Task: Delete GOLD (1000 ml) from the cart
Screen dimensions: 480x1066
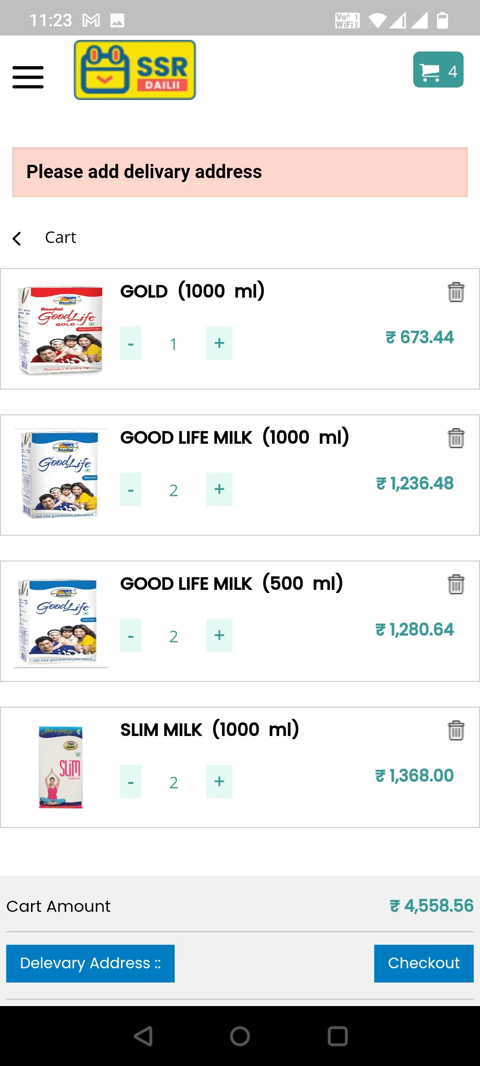Action: coord(456,292)
